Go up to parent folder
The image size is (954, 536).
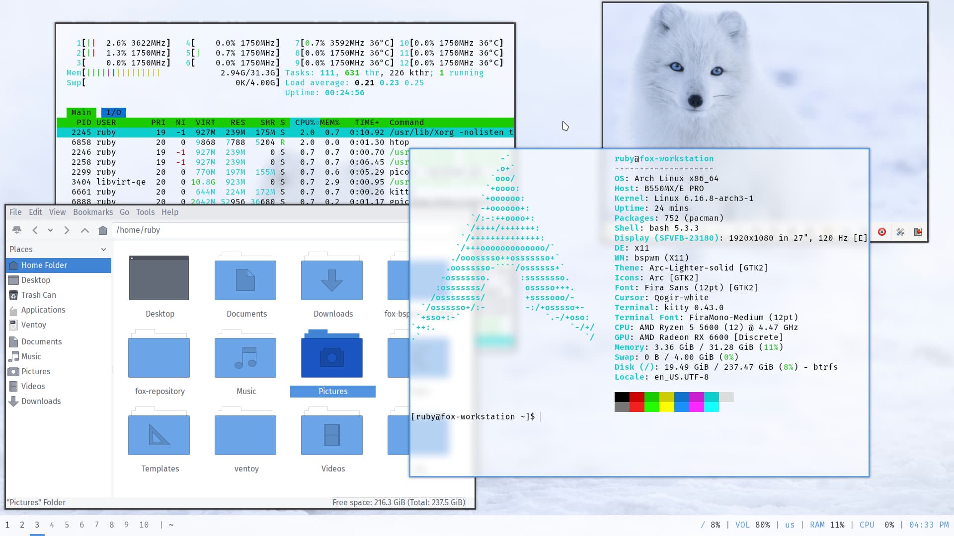tap(85, 230)
